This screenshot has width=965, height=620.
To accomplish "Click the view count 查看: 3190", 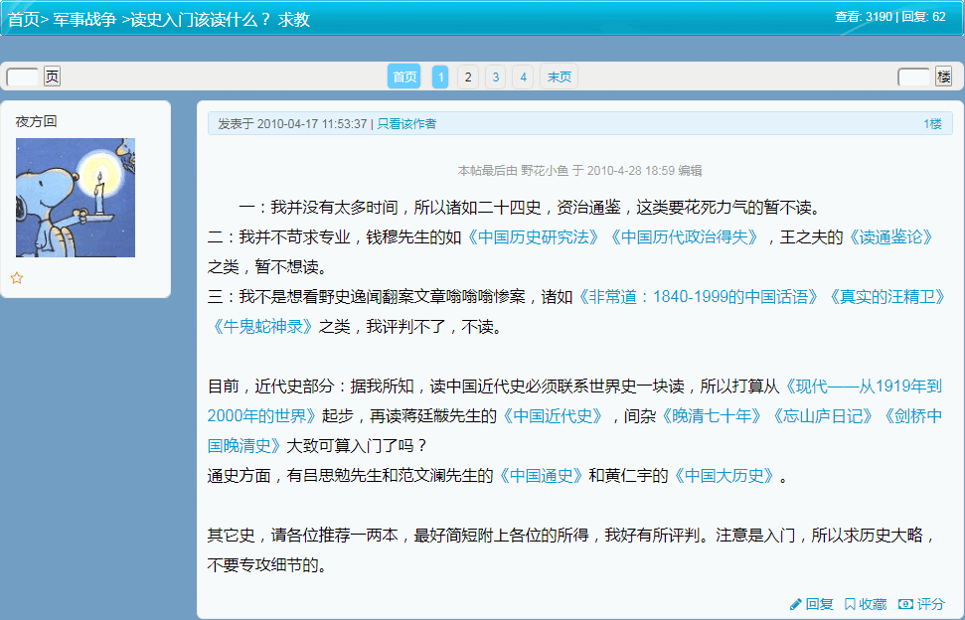I will (864, 17).
